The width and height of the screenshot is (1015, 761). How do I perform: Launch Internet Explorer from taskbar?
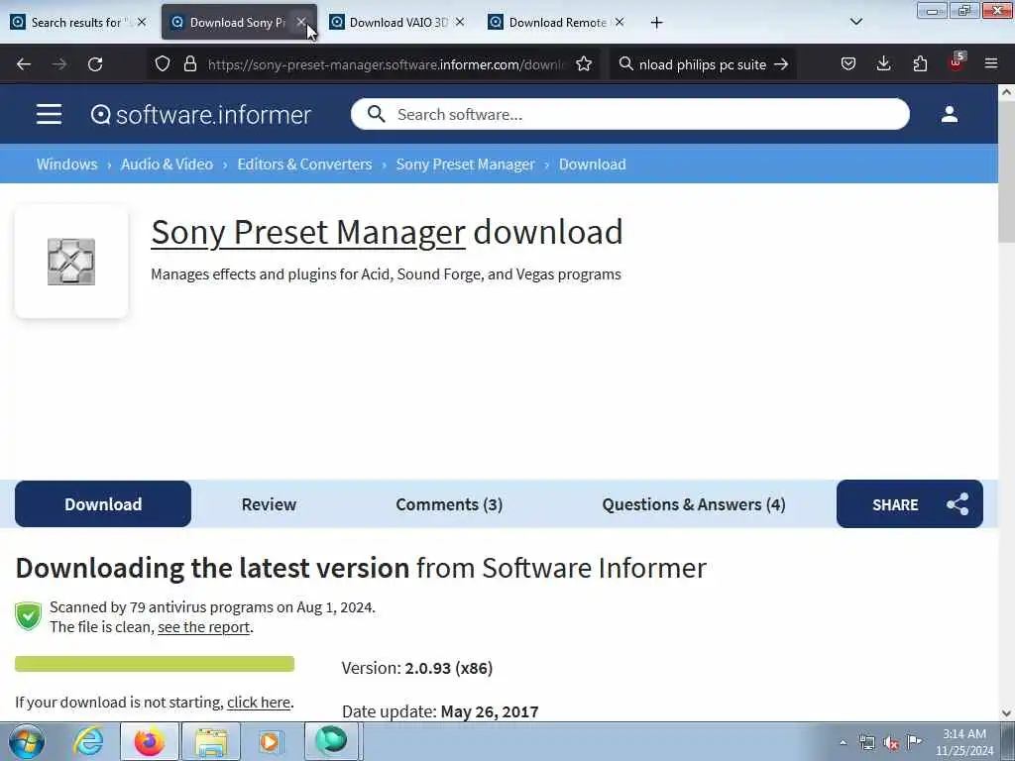[87, 741]
